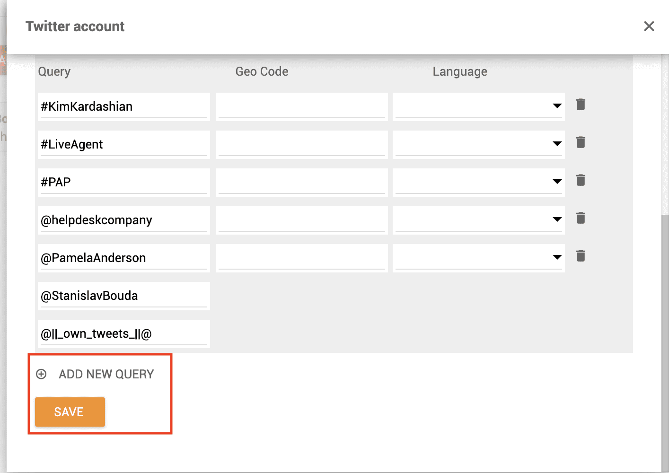Click the plus icon beside Add New Query
The image size is (669, 473).
(x=41, y=374)
